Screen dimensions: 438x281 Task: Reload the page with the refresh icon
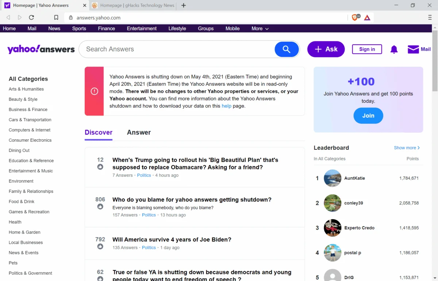tap(31, 18)
